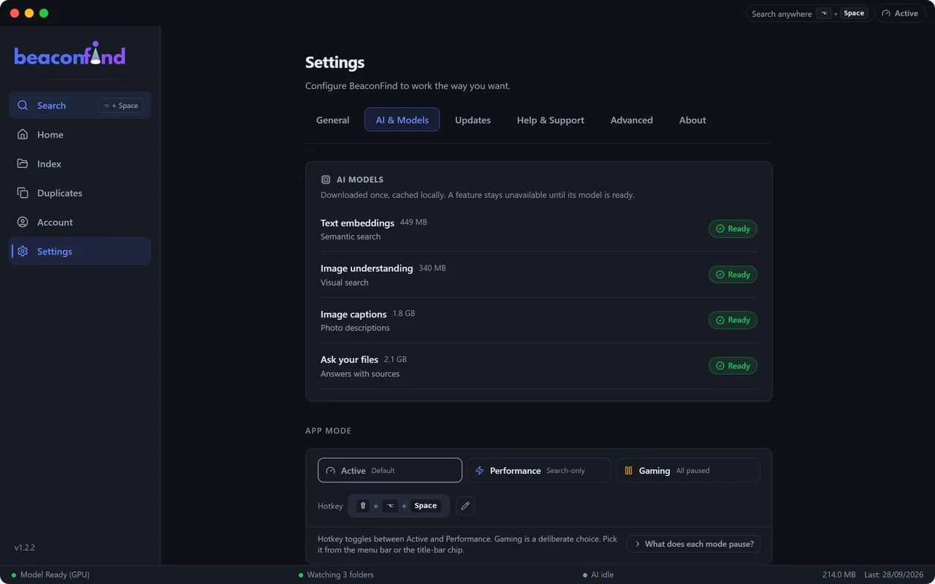Click the lightning bolt Performance icon
This screenshot has width=935, height=584.
tap(480, 471)
